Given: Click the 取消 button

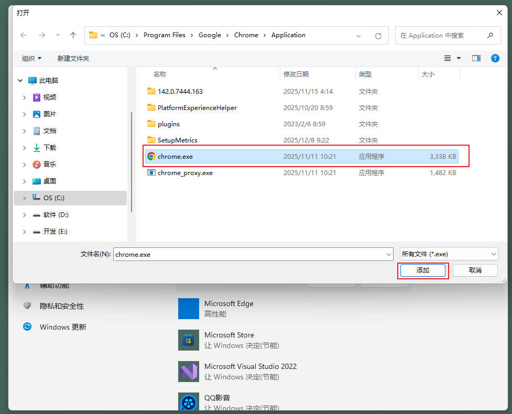Looking at the screenshot, I should [475, 270].
